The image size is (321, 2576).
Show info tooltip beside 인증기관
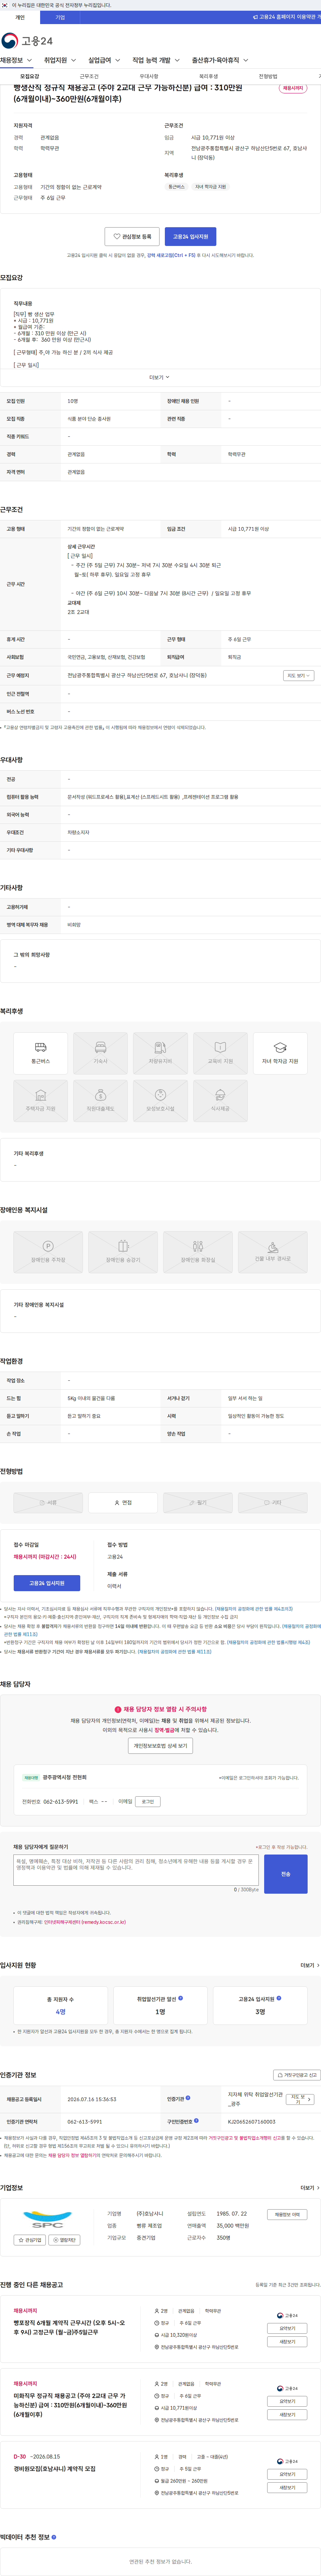coord(188,2098)
